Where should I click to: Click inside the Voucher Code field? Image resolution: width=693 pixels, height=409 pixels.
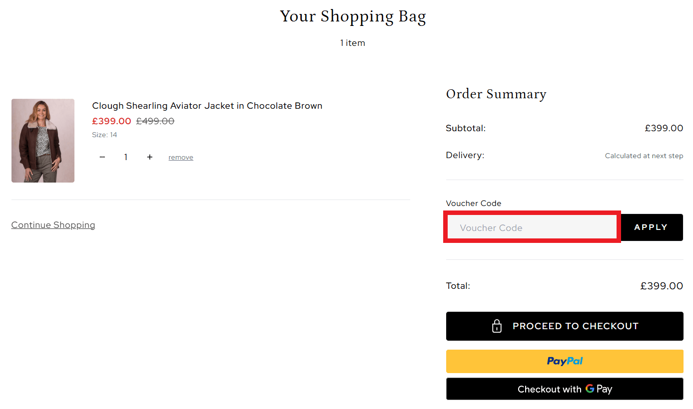532,227
